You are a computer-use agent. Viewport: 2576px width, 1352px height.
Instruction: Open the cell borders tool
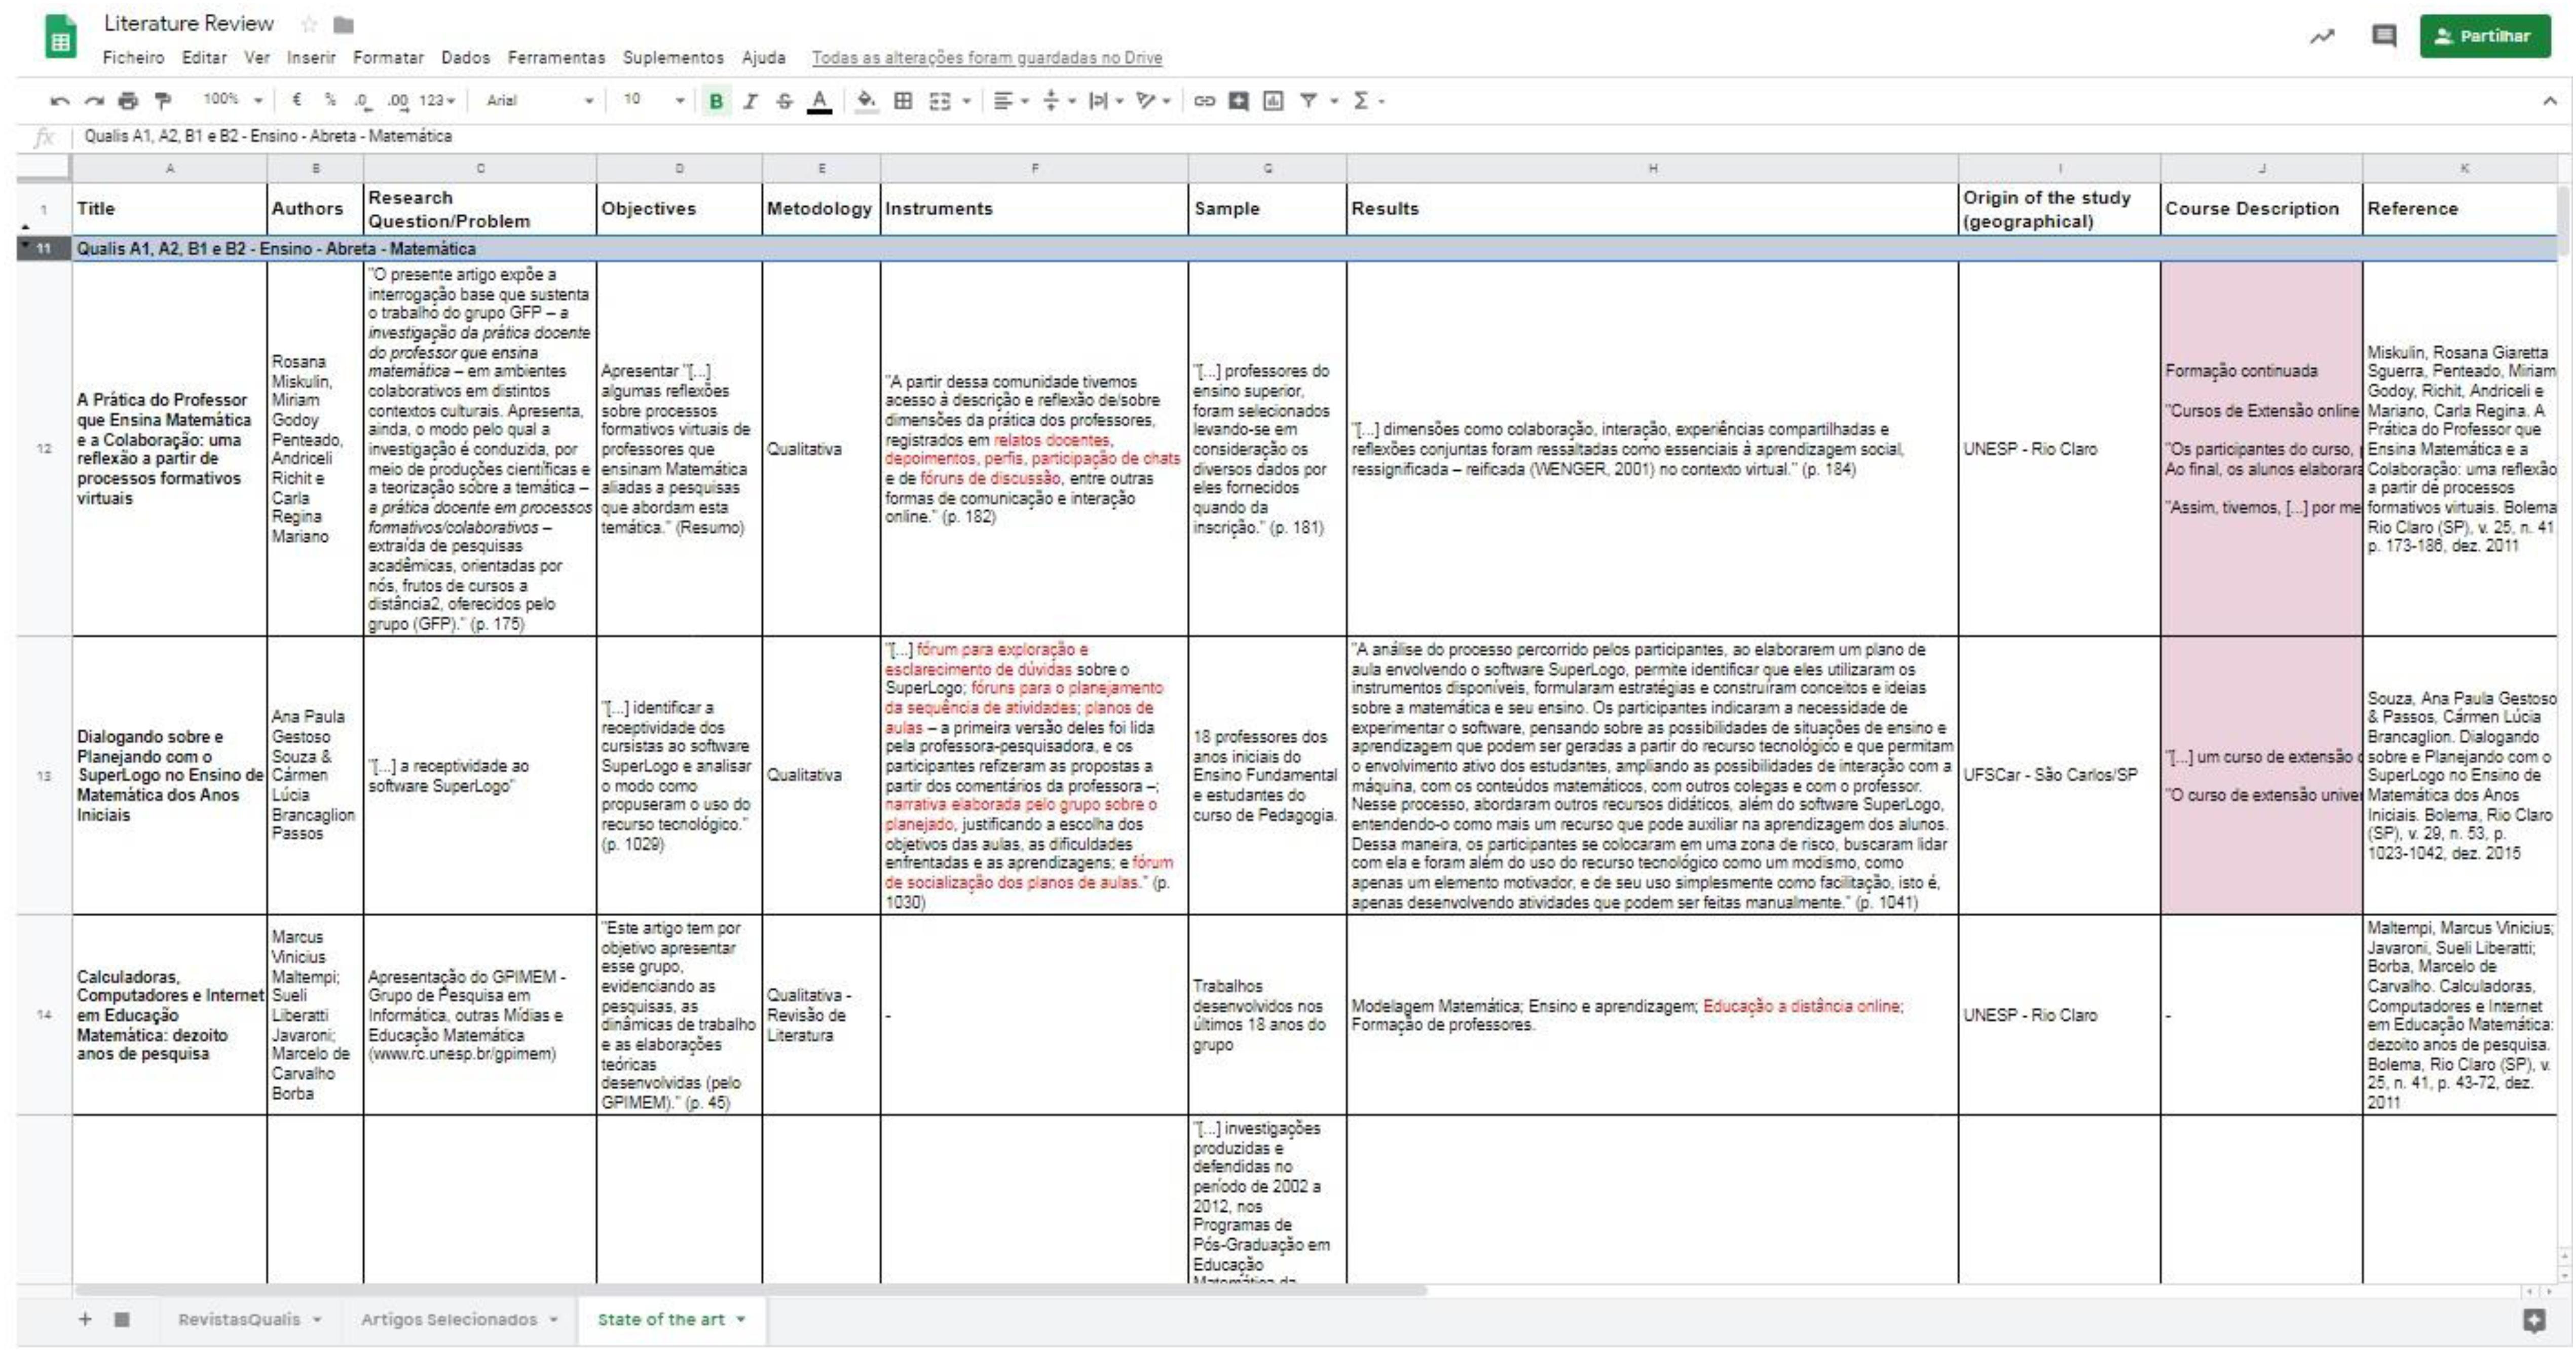coord(903,101)
